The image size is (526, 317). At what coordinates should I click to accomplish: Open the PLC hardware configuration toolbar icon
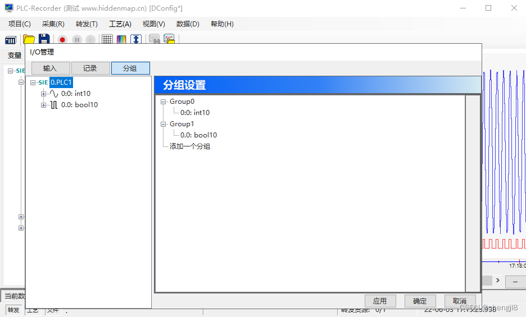[x=11, y=40]
